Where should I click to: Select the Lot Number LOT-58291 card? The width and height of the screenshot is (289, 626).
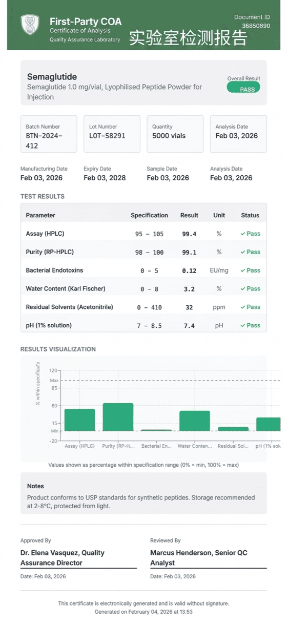pyautogui.click(x=112, y=134)
